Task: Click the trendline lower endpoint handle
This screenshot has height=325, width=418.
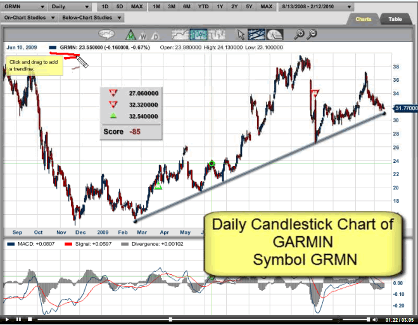Action: click(x=135, y=221)
